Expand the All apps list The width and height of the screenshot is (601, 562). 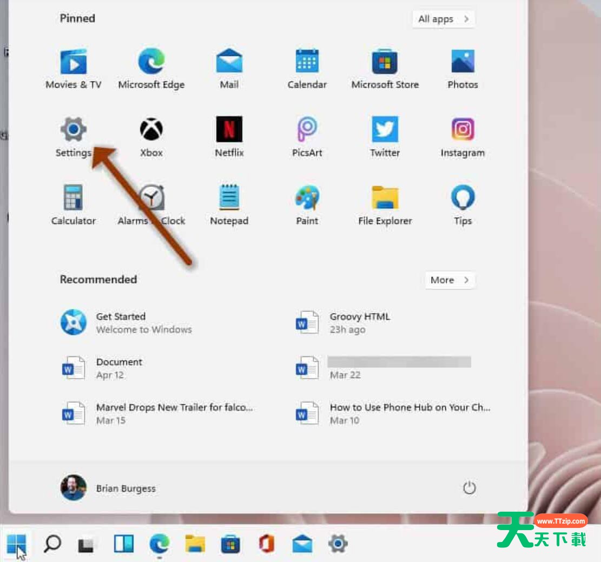(444, 19)
